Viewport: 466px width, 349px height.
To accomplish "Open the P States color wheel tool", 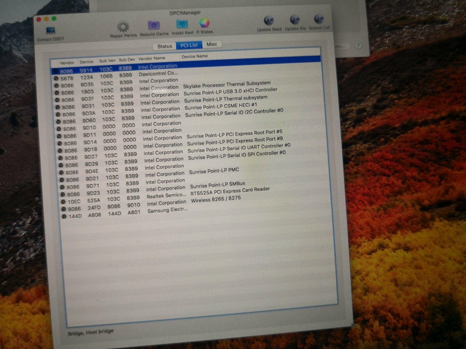I will 205,23.
